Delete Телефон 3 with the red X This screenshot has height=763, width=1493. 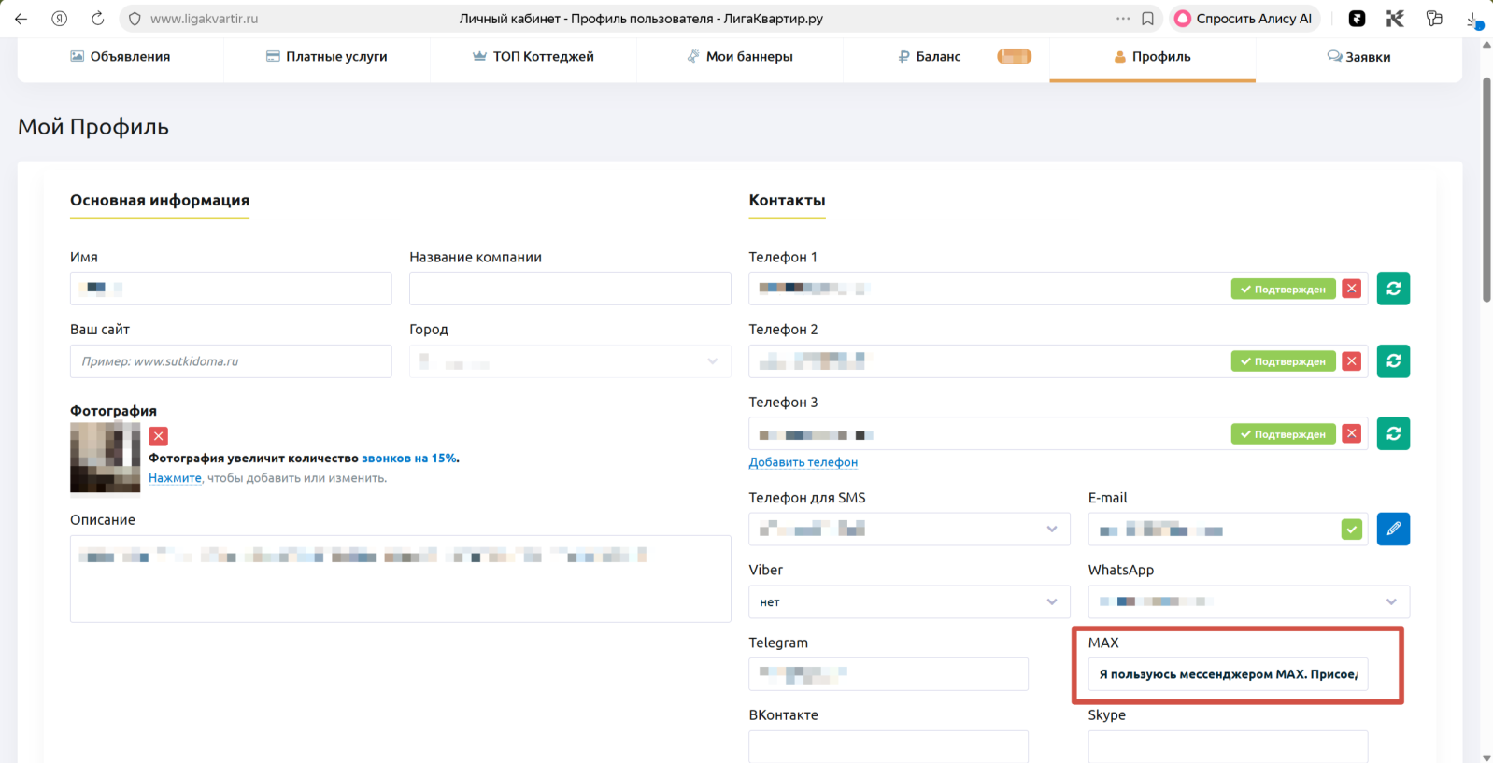(1351, 433)
